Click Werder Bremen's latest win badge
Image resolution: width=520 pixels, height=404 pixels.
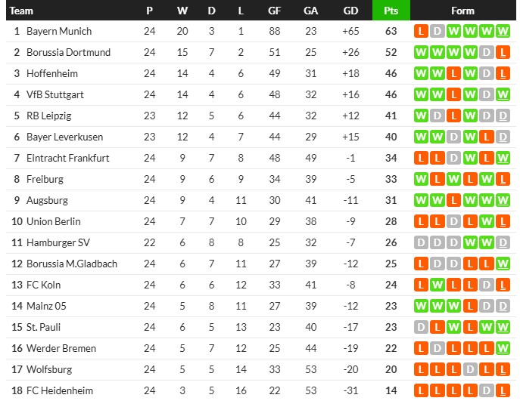(x=504, y=349)
